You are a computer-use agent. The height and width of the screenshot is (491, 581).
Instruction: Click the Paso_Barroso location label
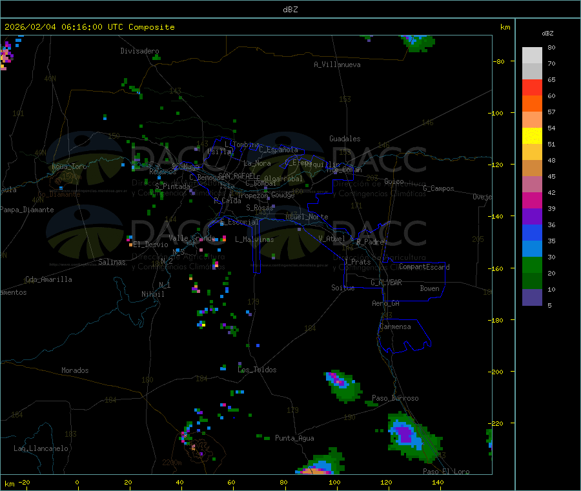[x=395, y=398]
